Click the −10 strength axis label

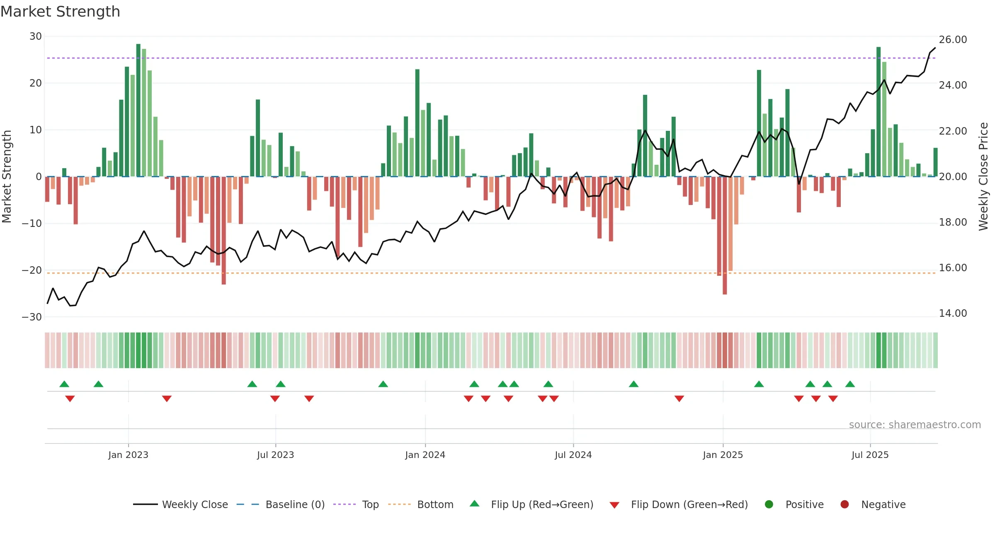point(32,224)
